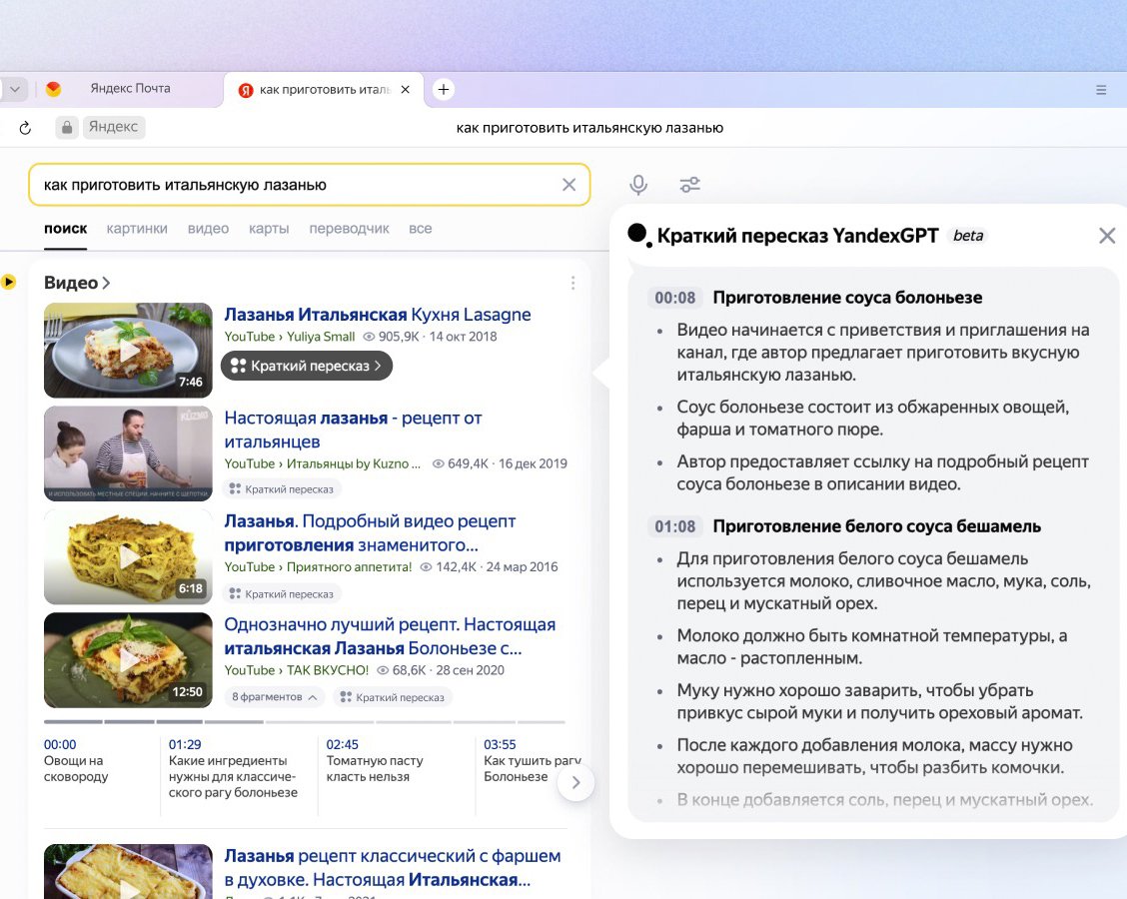Open 'Настоящая лазанья - рецепт от итальянцев' link

click(x=353, y=430)
